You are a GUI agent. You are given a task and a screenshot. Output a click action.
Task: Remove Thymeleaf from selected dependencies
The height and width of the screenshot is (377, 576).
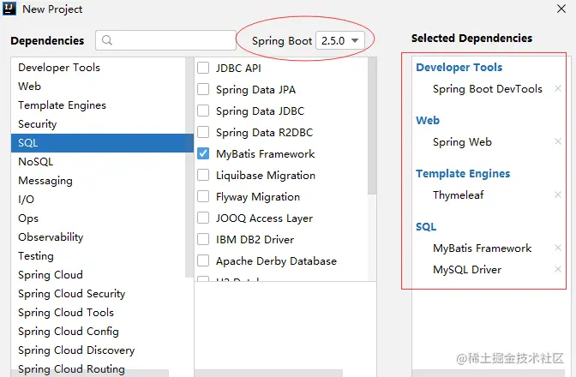point(558,195)
